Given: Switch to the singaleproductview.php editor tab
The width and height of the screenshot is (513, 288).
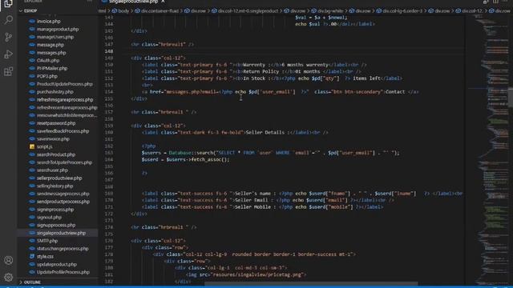Looking at the screenshot, I should tap(134, 2).
